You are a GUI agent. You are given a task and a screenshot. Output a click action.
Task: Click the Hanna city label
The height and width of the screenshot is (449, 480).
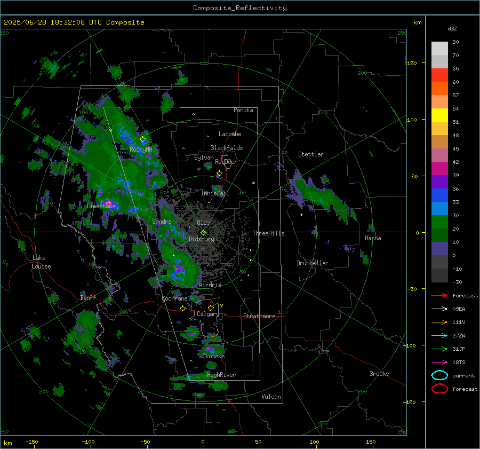[x=373, y=238]
